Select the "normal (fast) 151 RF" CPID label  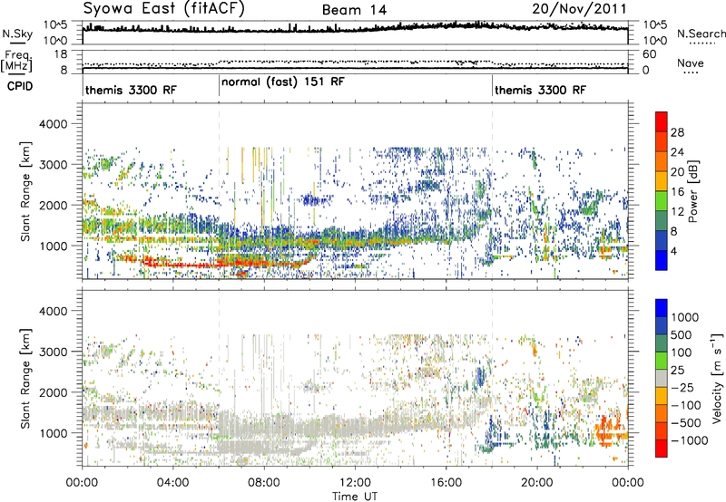click(x=283, y=82)
